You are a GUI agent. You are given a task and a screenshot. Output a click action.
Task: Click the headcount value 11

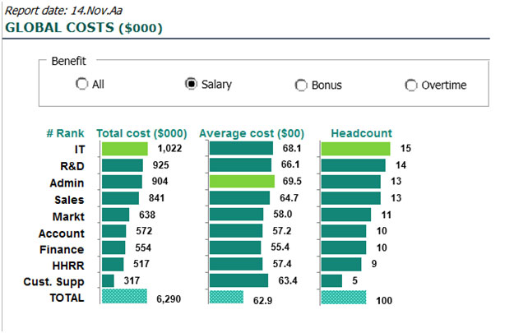[x=387, y=215]
